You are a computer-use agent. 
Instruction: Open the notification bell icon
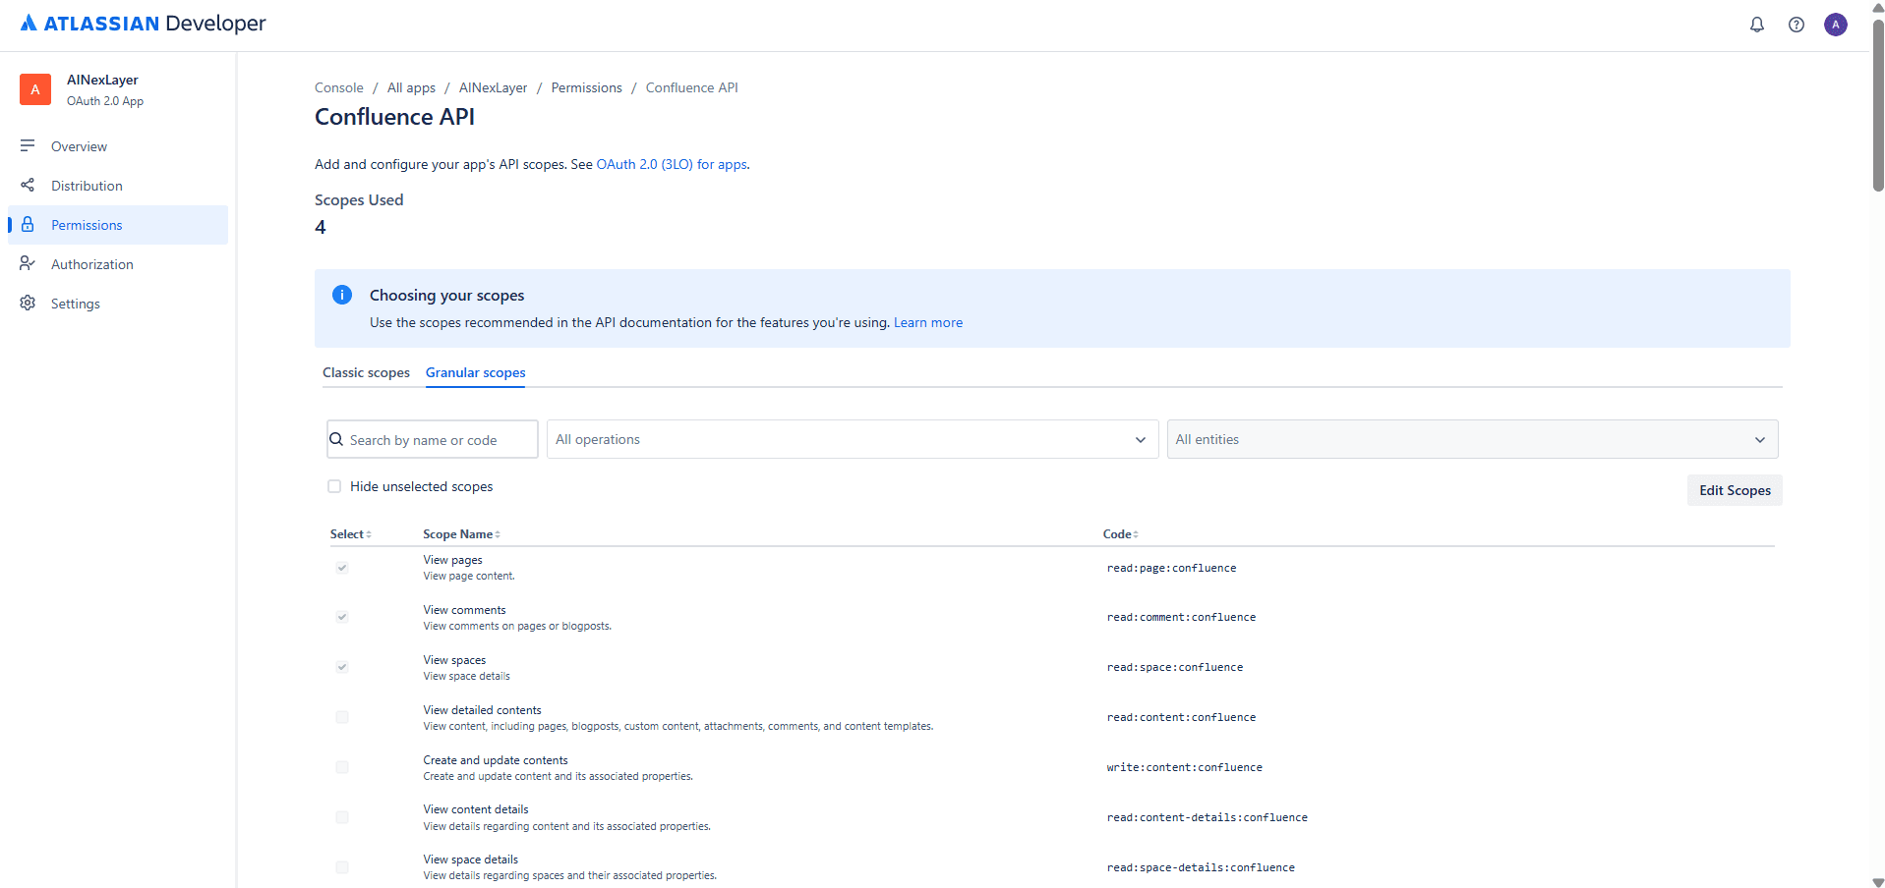[1757, 25]
